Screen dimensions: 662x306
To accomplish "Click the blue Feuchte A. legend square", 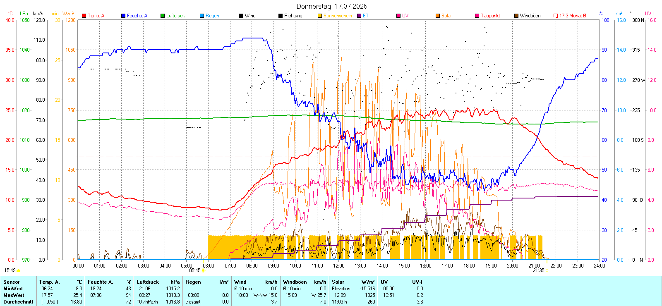I will pyautogui.click(x=123, y=16).
